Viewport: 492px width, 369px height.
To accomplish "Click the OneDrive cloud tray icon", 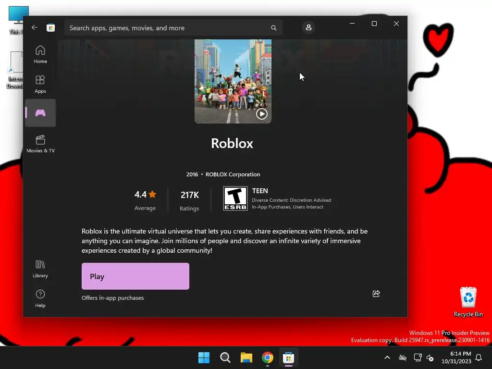I will pyautogui.click(x=403, y=357).
